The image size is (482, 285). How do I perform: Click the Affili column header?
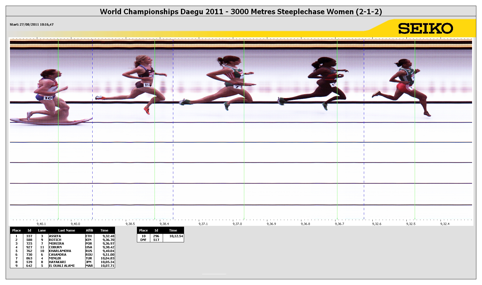pos(89,230)
